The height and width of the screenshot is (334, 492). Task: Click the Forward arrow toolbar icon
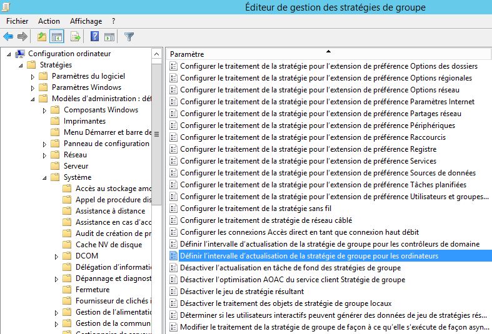(x=23, y=37)
